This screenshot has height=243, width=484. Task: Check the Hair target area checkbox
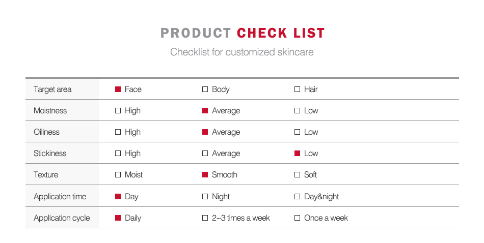(298, 89)
